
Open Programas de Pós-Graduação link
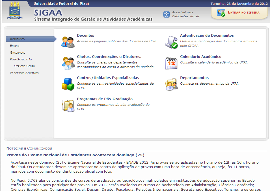point(105,99)
